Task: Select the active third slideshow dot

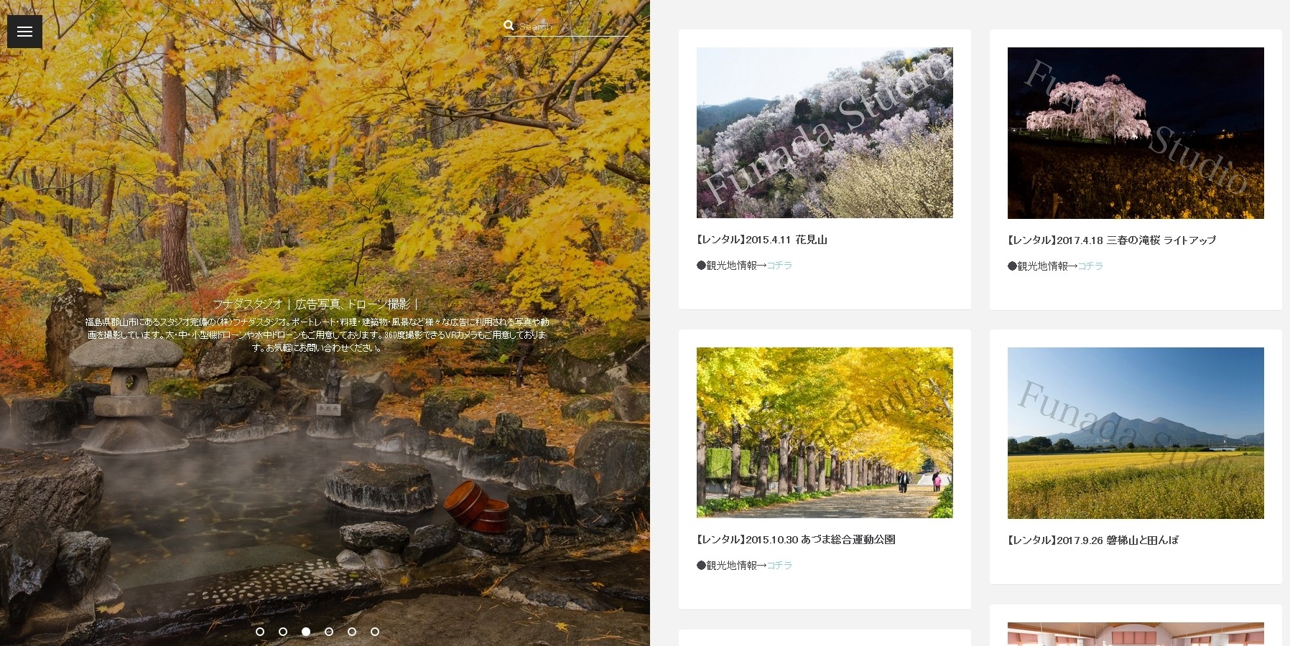Action: [x=306, y=632]
